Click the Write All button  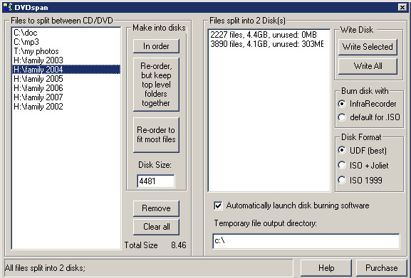point(368,66)
